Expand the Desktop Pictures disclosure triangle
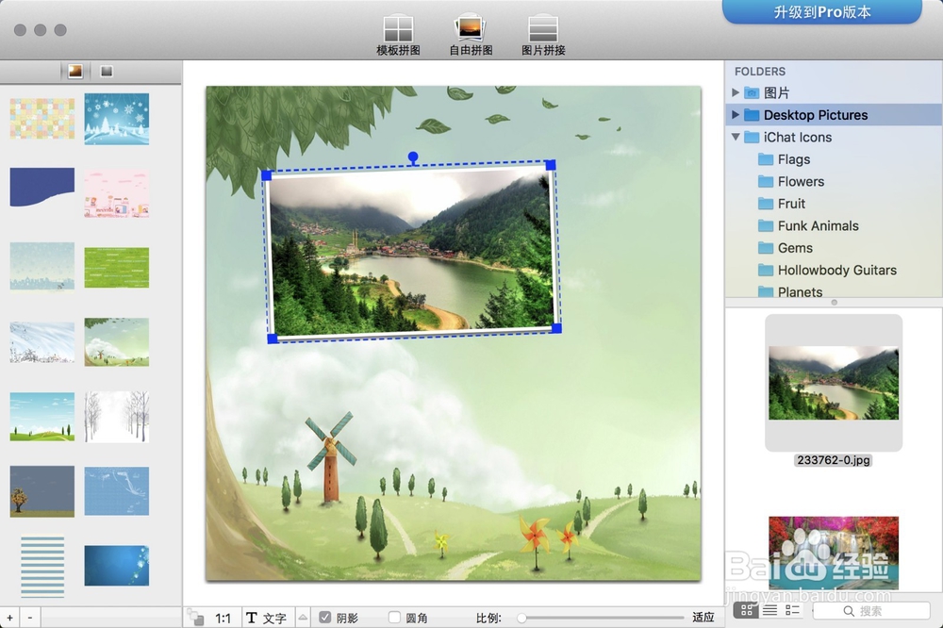Viewport: 943px width, 628px height. point(736,114)
